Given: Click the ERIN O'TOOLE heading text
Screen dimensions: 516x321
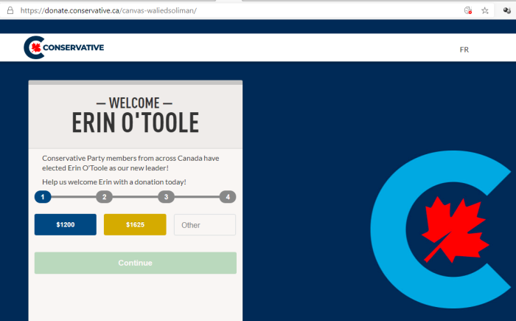Looking at the screenshot, I should 135,122.
